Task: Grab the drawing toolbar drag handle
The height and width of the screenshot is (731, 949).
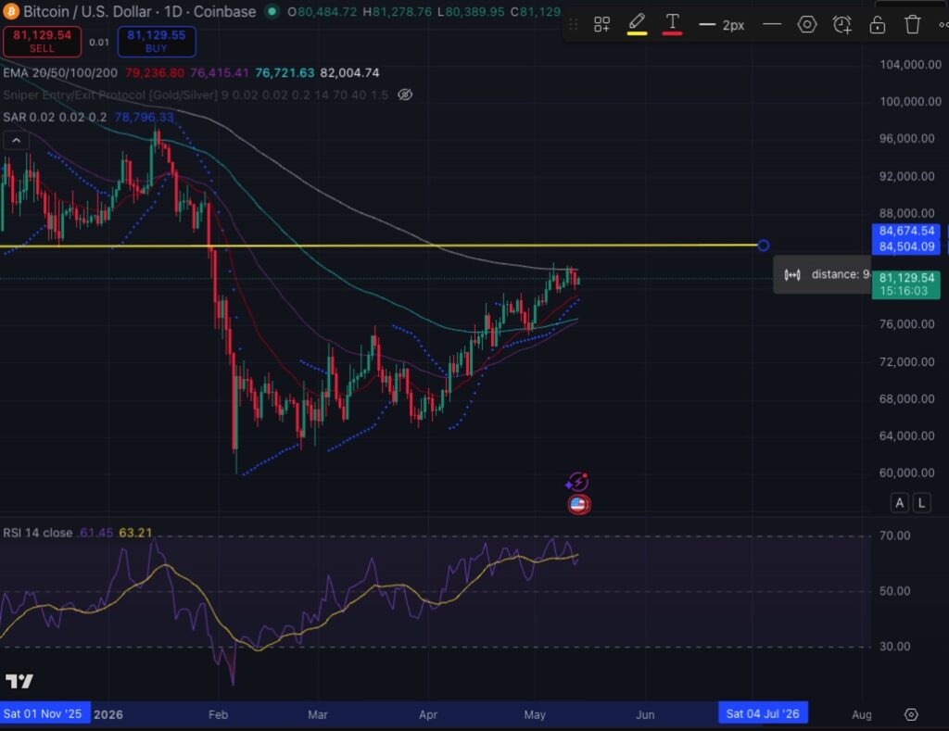Action: point(573,25)
